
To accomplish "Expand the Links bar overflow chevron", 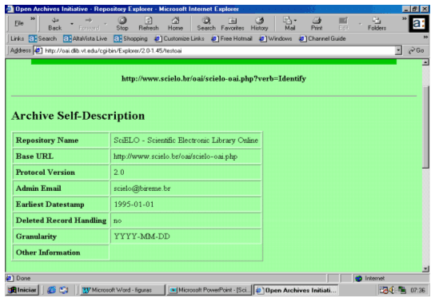I will pyautogui.click(x=425, y=37).
